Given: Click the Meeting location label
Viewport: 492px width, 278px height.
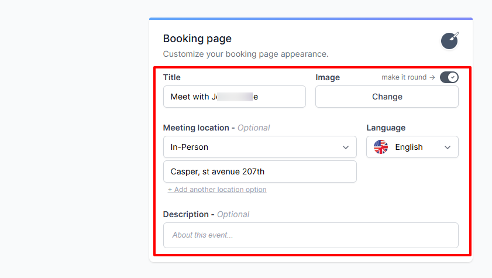Looking at the screenshot, I should [196, 128].
